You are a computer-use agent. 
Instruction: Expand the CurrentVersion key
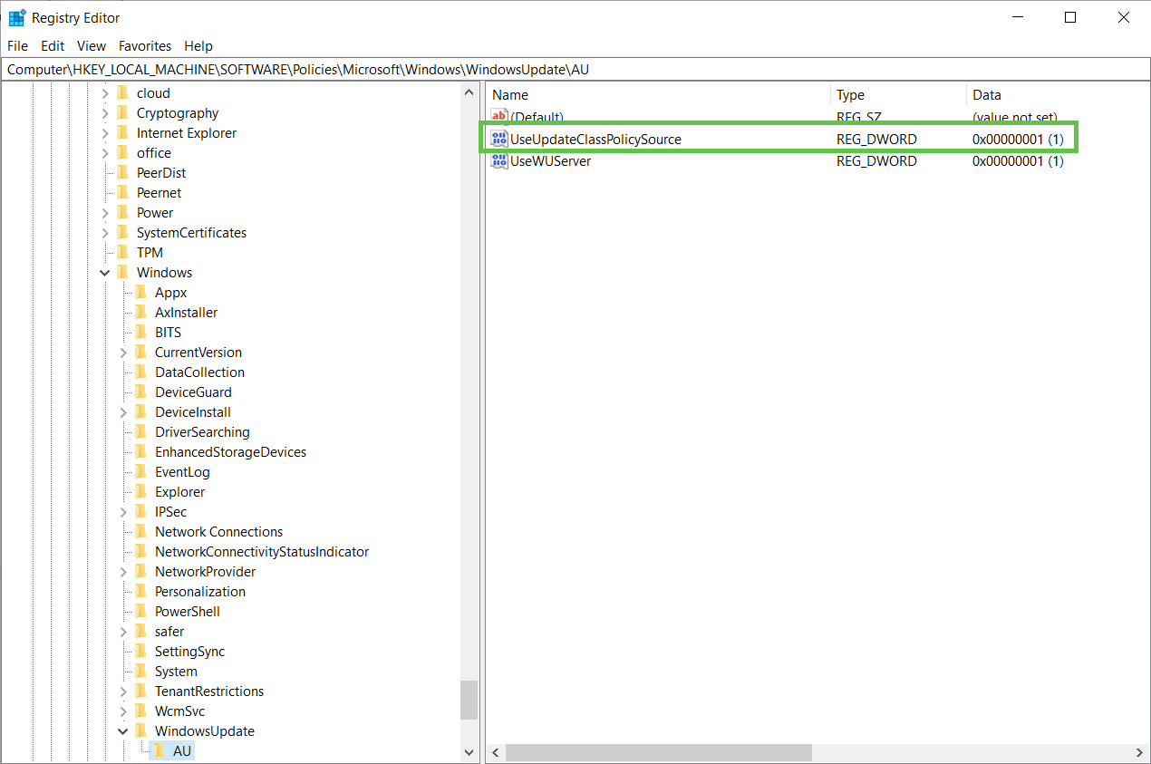tap(123, 352)
